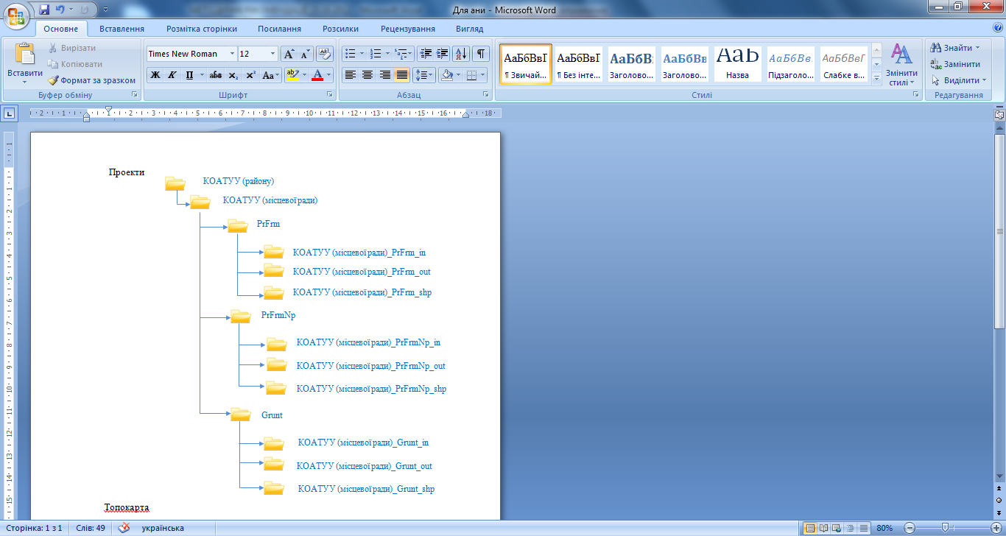Click the 80% zoom level button
The height and width of the screenshot is (536, 1006).
click(884, 528)
